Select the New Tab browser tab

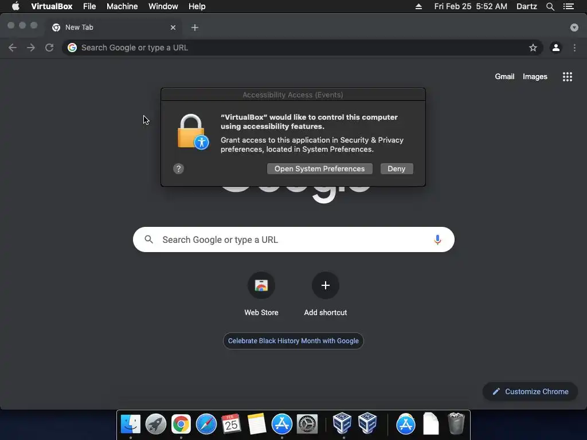[114, 27]
